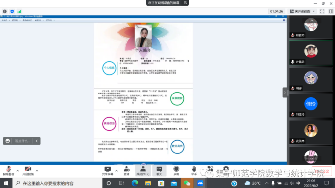Open the meeting info icon at top-left
335x188 pixels.
pos(5,11)
